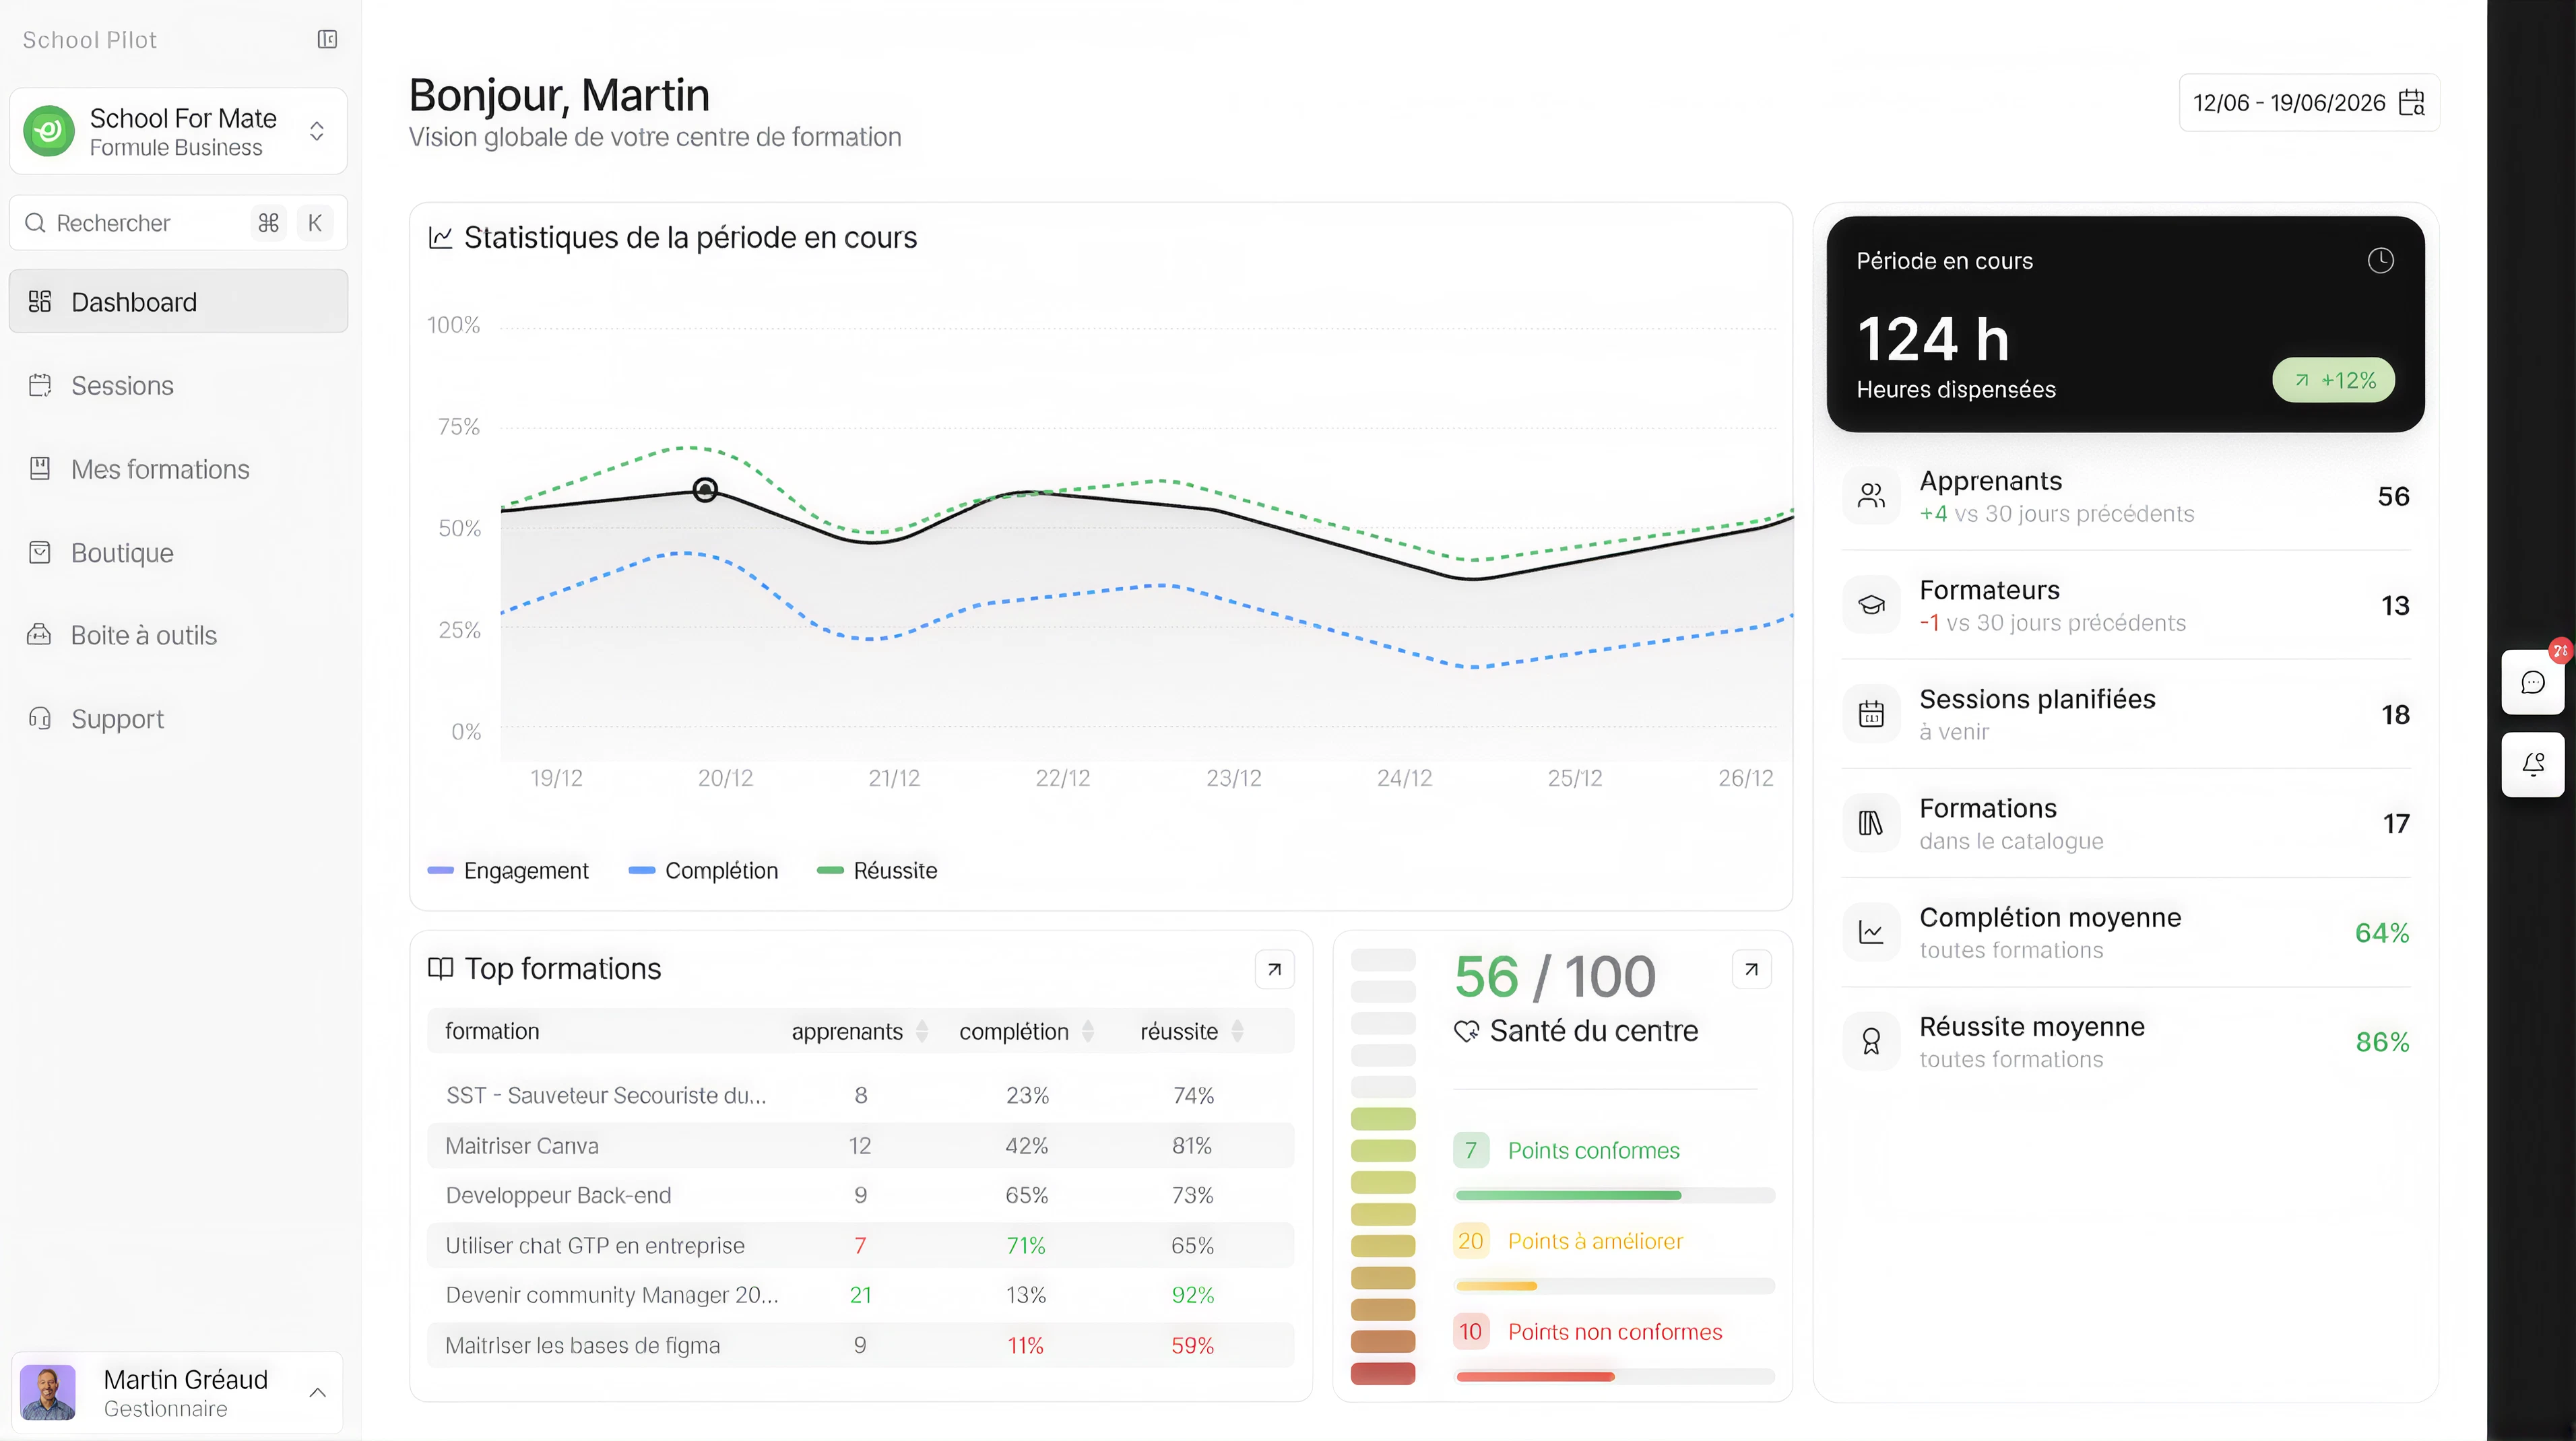The width and height of the screenshot is (2576, 1441).
Task: Click the Sessions planifiées calendar icon
Action: pos(1871,714)
